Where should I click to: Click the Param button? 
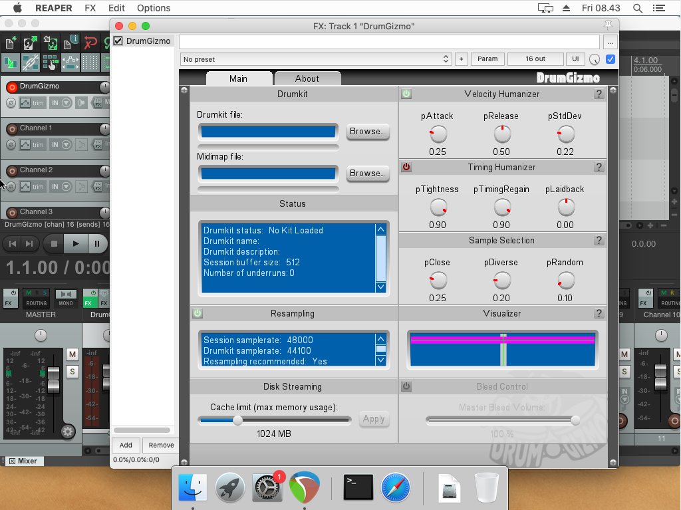(487, 59)
